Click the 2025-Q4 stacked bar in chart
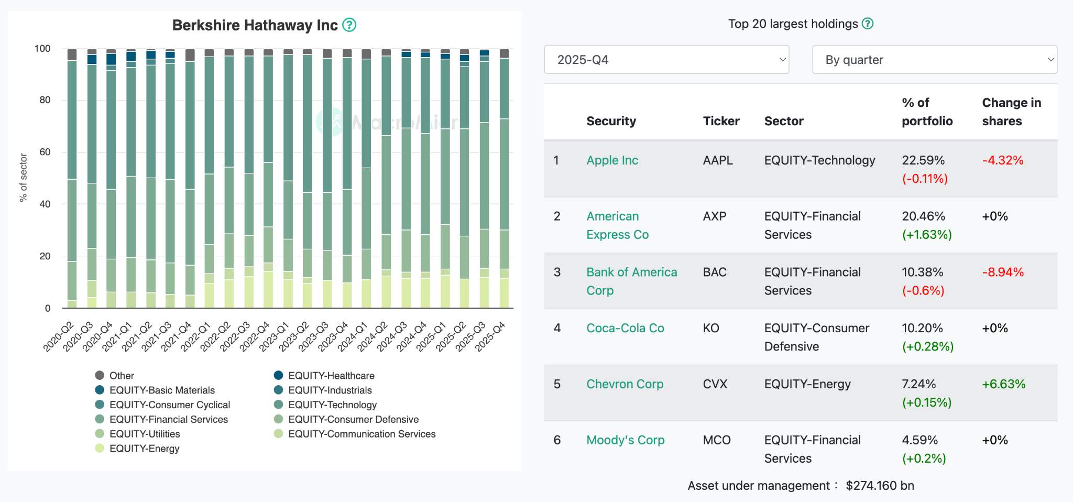This screenshot has height=502, width=1073. click(504, 178)
